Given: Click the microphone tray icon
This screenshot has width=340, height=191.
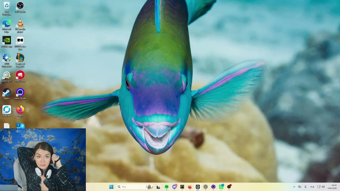Looking at the screenshot, I should click(305, 187).
